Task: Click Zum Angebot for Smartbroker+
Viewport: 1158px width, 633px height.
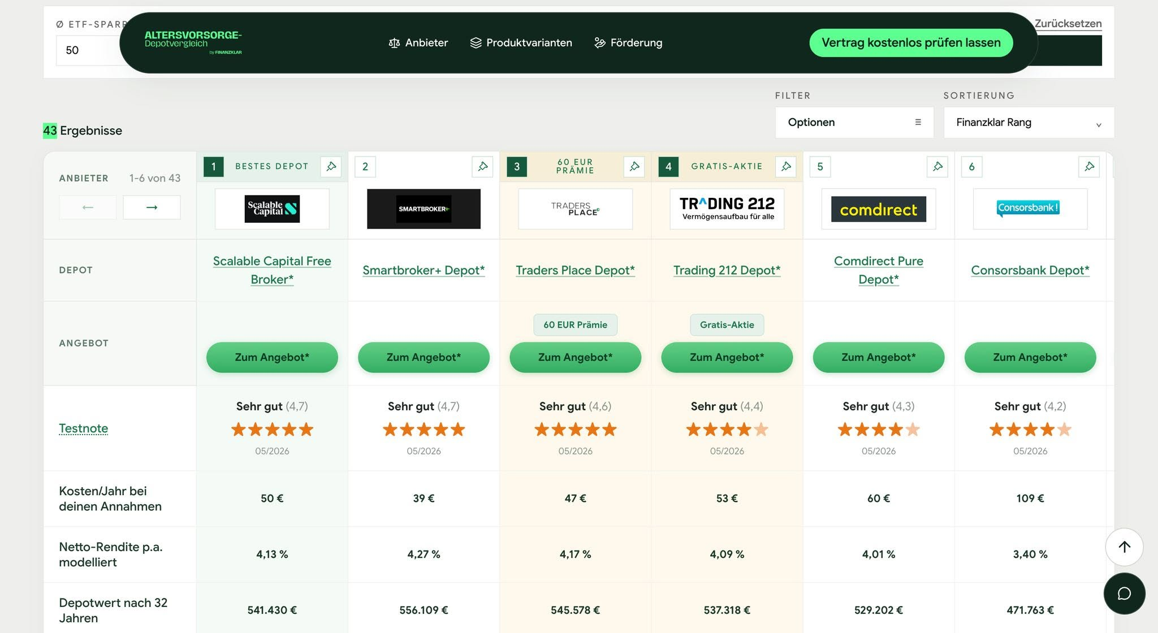Action: pyautogui.click(x=424, y=357)
